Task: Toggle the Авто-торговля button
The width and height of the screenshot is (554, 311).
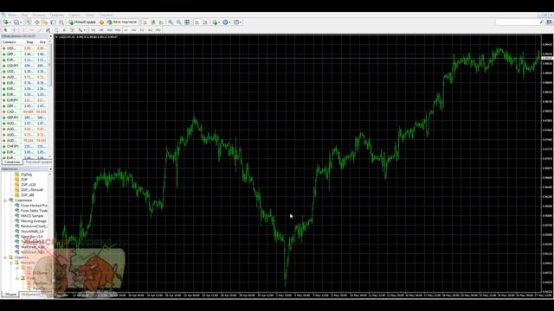Action: point(122,22)
